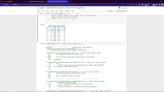Close the YouTube tab
This screenshot has height=92, width=164.
25,2
